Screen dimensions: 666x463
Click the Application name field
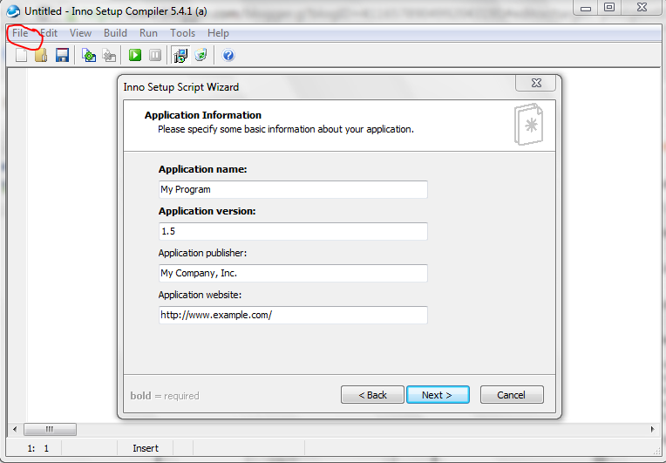coord(293,189)
